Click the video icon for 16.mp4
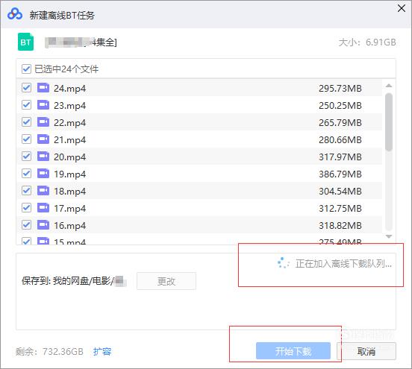 43,225
